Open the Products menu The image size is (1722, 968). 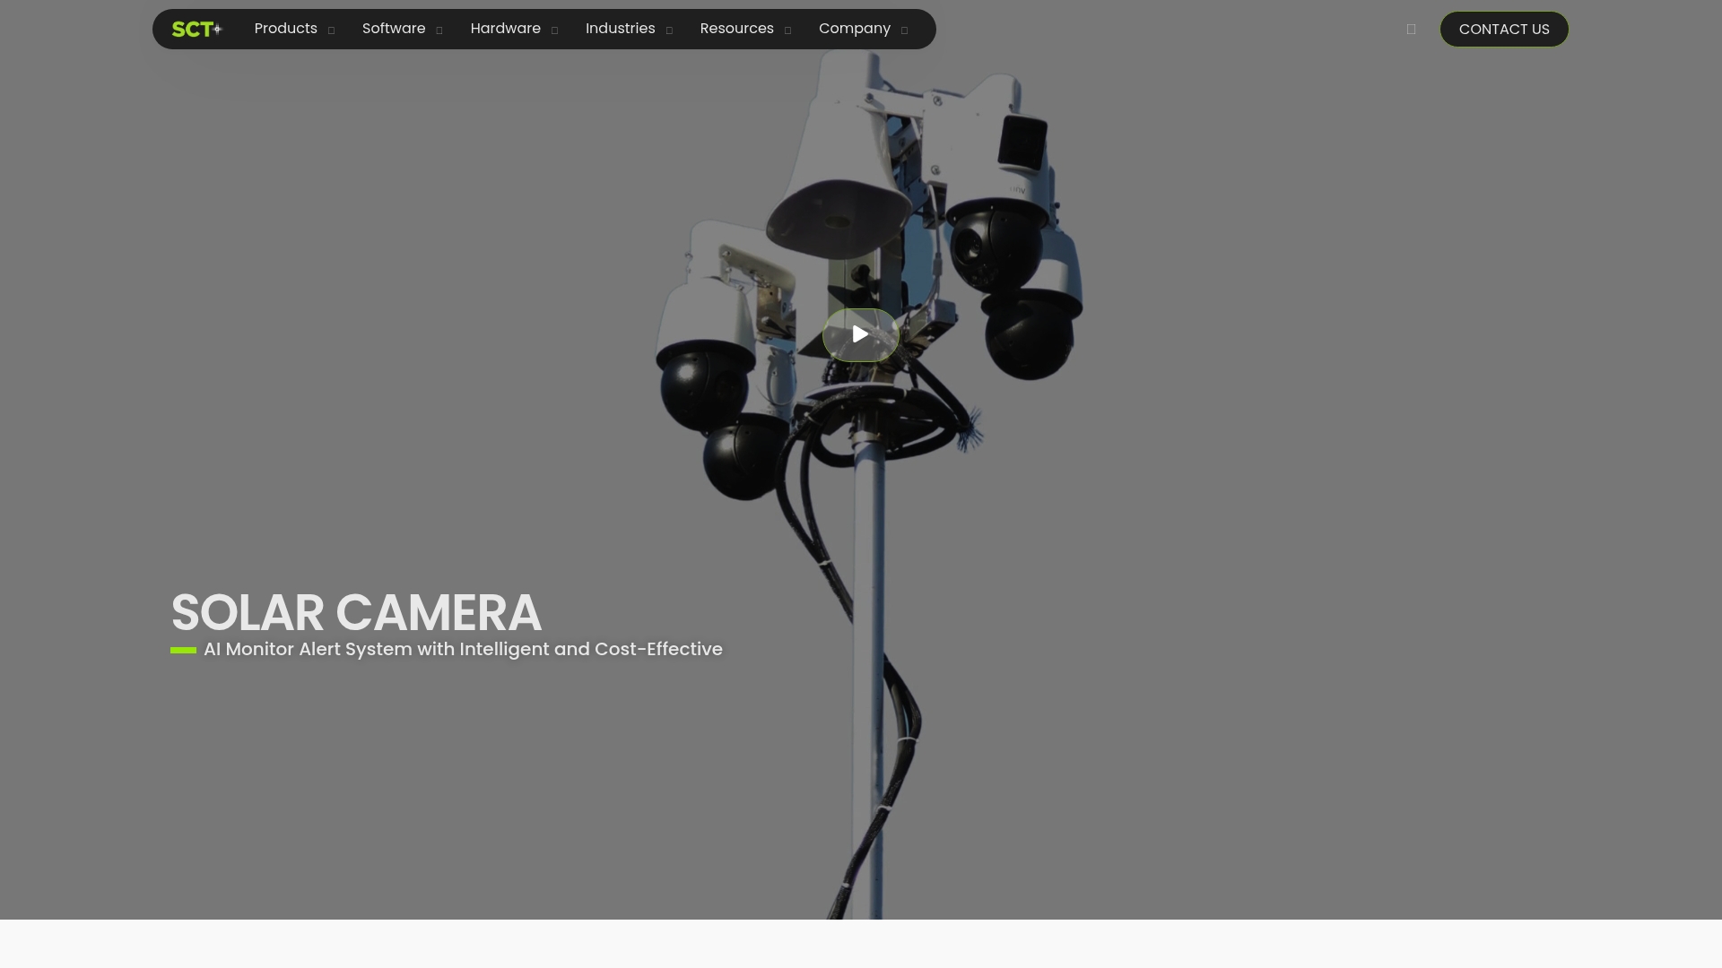(286, 29)
